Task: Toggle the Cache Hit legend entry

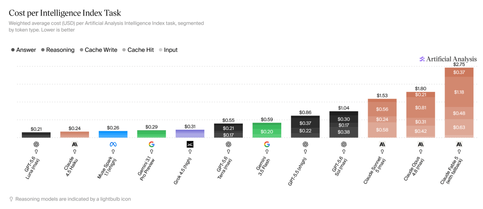Action: [138, 50]
